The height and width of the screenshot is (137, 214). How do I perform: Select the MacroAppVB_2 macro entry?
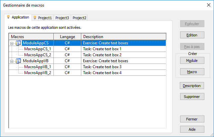click(37, 73)
